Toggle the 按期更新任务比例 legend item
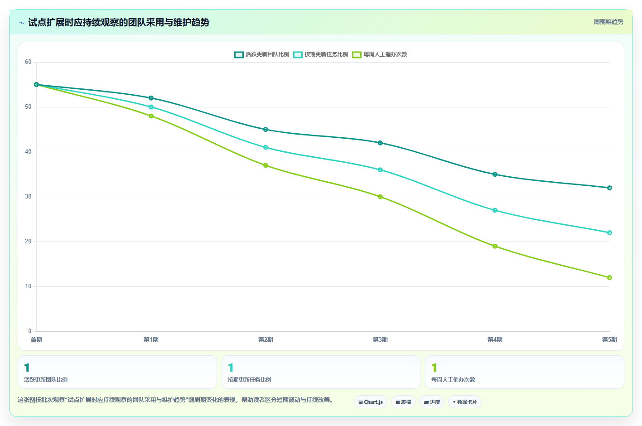 pyautogui.click(x=321, y=54)
